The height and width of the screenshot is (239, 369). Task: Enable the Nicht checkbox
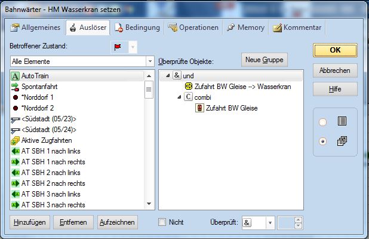coord(162,222)
